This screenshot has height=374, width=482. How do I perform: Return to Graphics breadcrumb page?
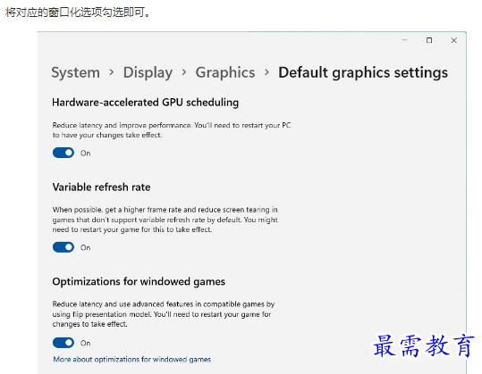click(225, 73)
